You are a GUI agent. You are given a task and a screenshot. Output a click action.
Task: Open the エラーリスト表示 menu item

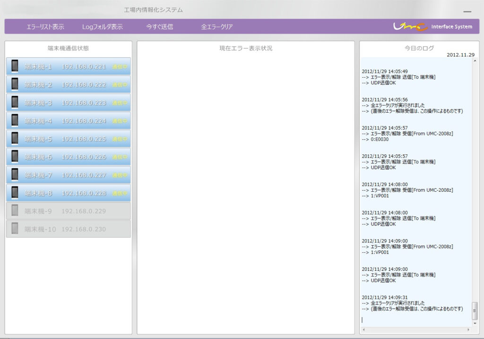[x=45, y=27]
